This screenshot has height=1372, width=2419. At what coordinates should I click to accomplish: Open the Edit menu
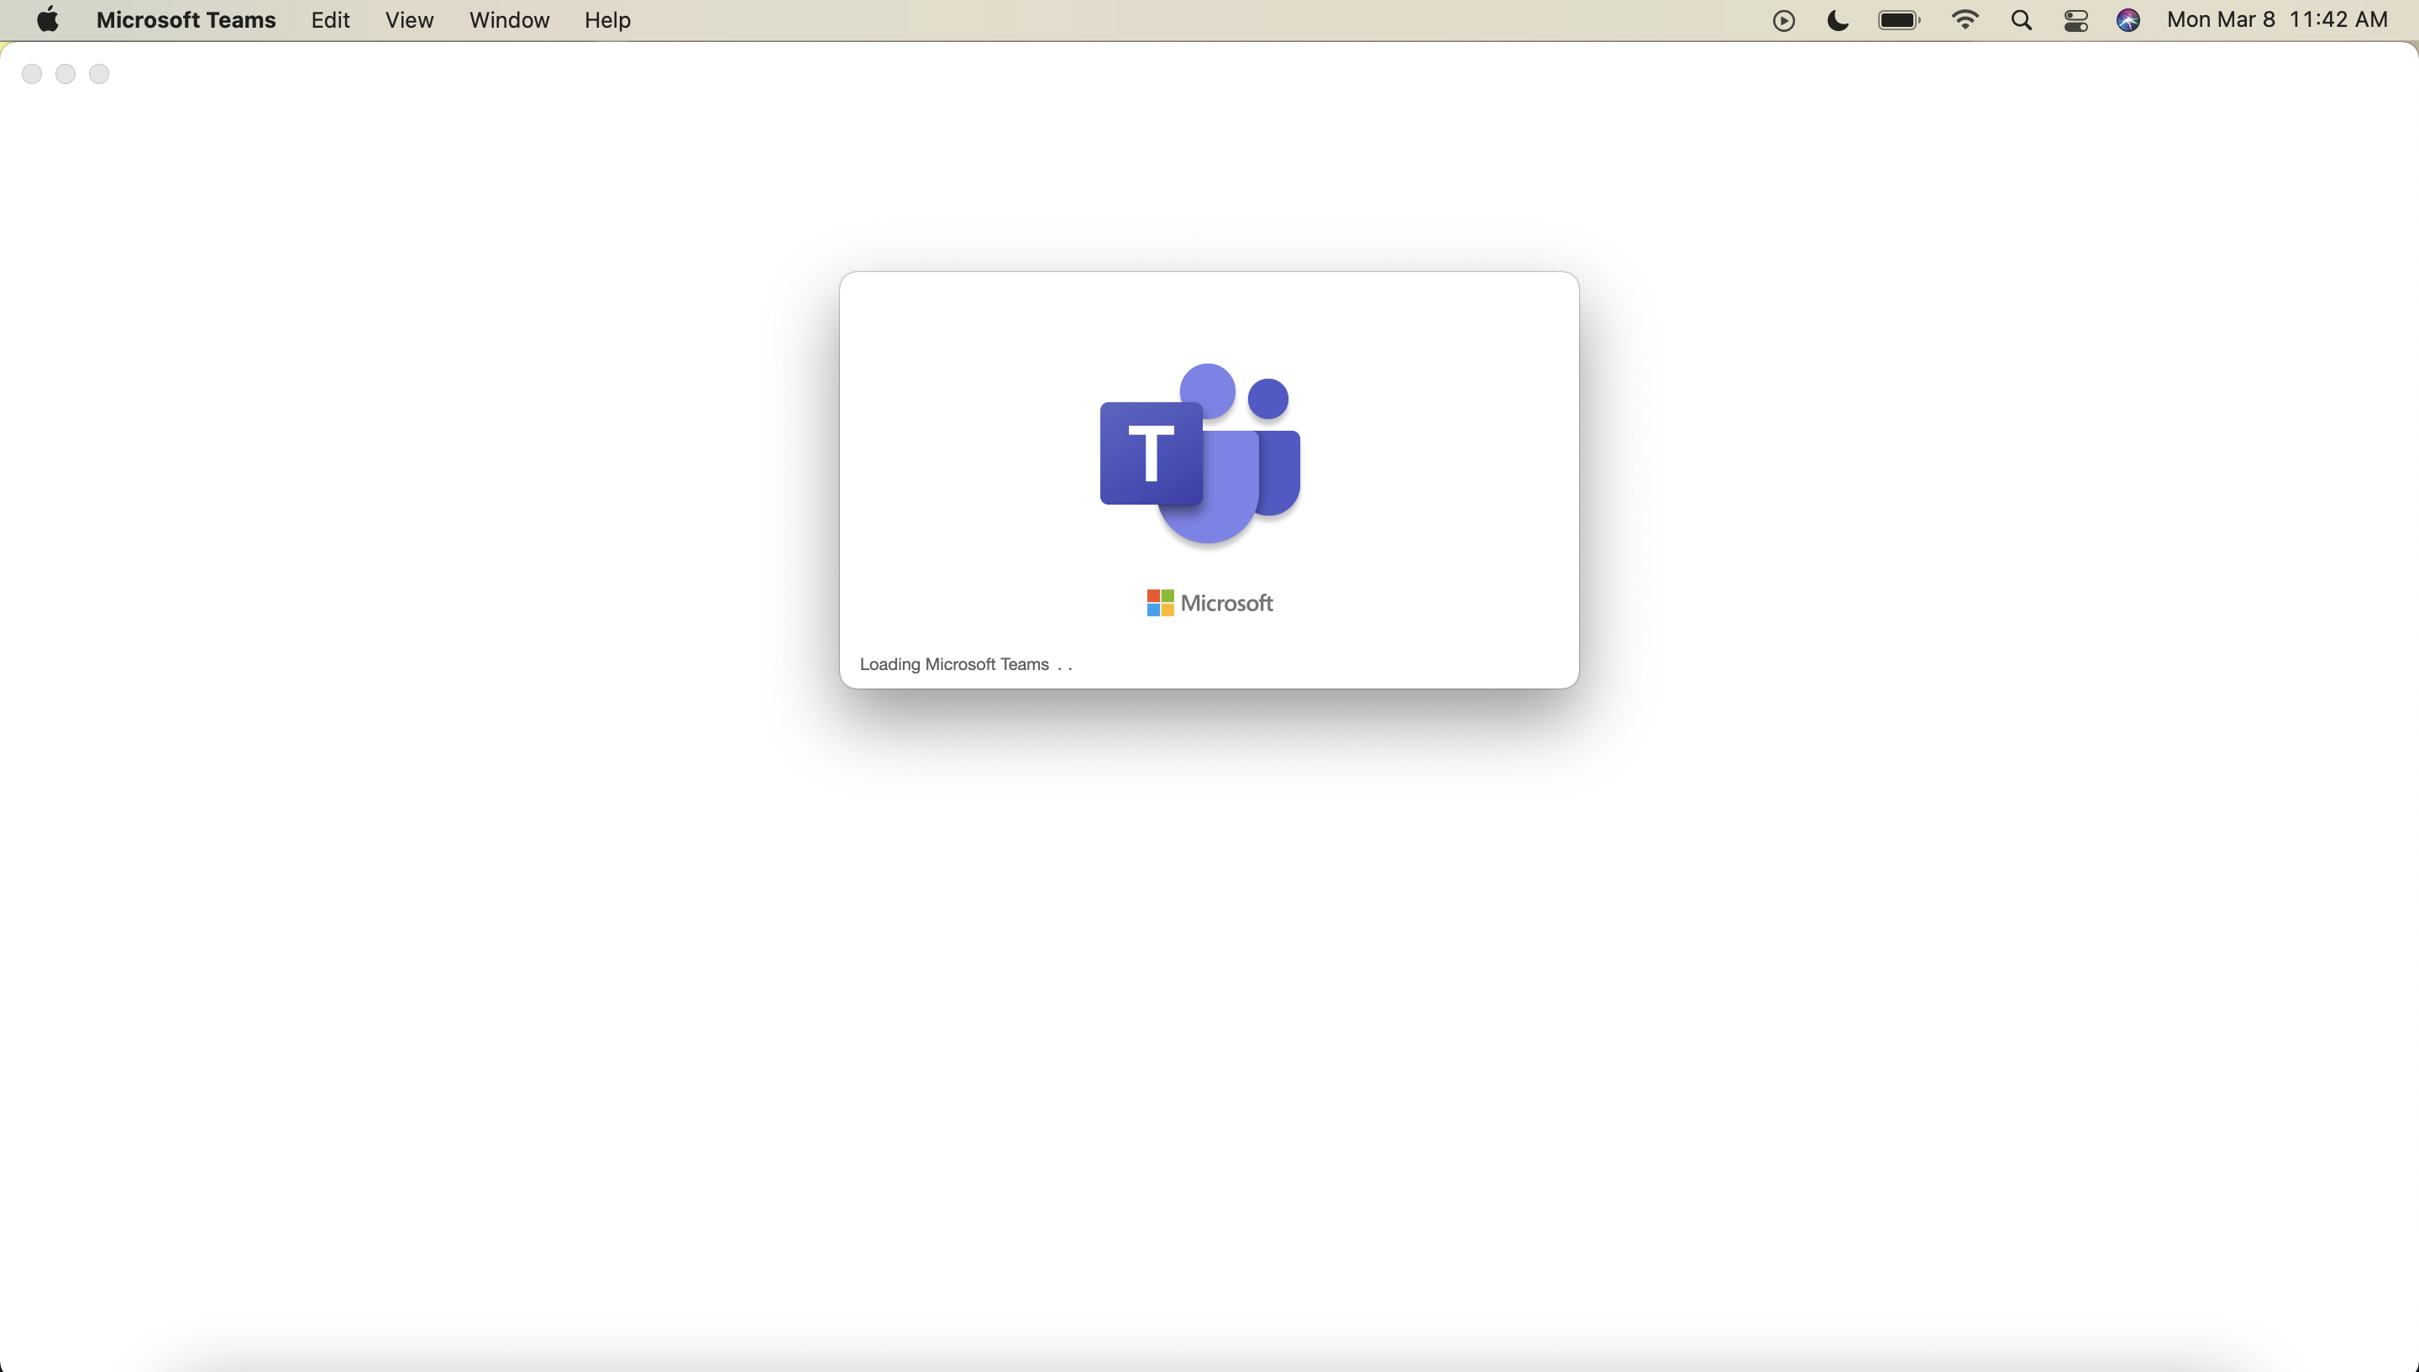[x=330, y=20]
